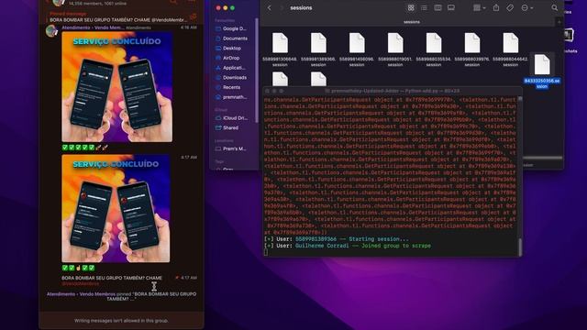Click the terminal window scrollbar
The width and height of the screenshot is (587, 330).
click(x=520, y=247)
